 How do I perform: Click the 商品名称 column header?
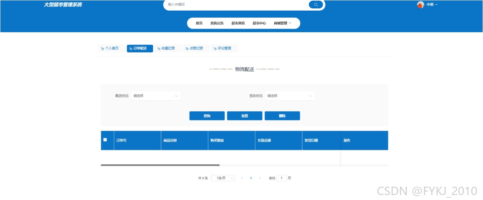pyautogui.click(x=185, y=140)
